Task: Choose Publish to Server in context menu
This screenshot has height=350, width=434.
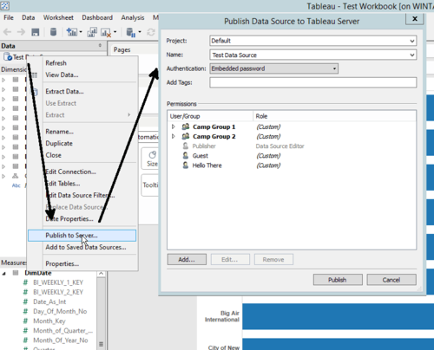Action: pyautogui.click(x=82, y=236)
